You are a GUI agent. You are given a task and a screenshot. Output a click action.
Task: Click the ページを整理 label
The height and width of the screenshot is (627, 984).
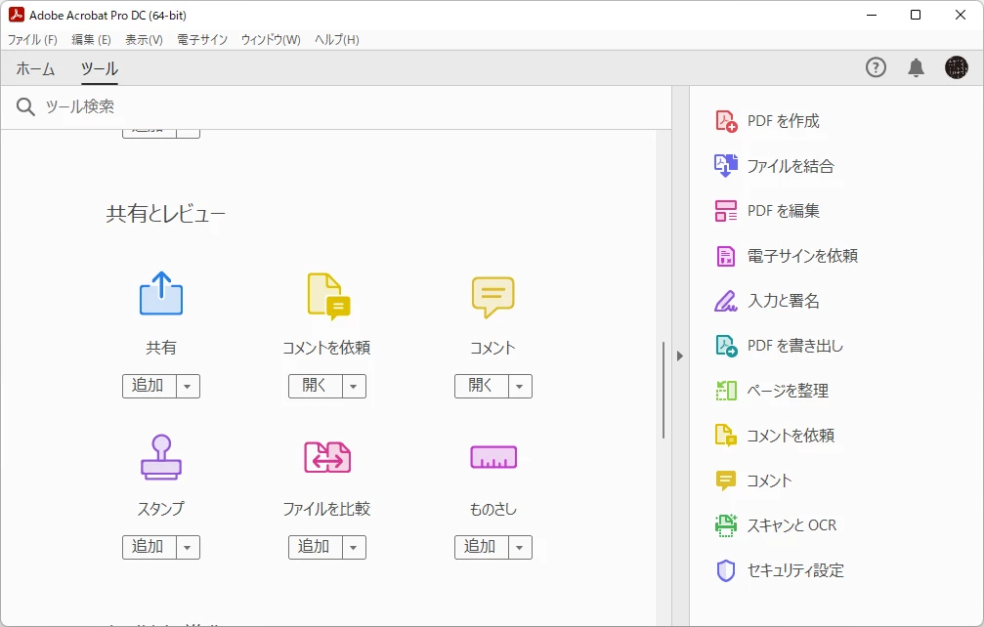pos(789,391)
